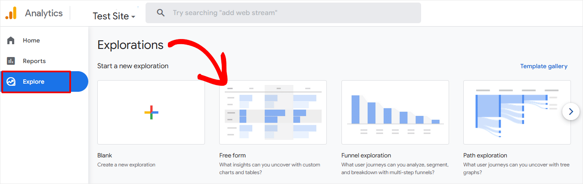Select Explore in the sidebar

pyautogui.click(x=44, y=81)
